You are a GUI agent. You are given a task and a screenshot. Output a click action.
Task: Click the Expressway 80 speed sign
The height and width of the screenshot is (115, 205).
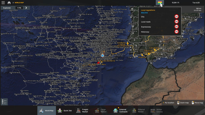(177, 27)
